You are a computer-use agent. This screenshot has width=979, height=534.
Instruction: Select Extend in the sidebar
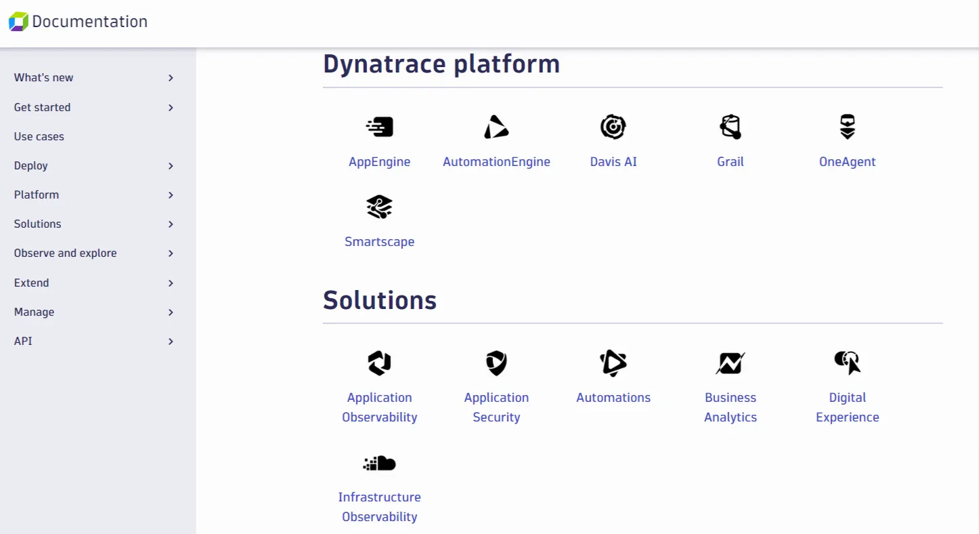[x=31, y=283]
